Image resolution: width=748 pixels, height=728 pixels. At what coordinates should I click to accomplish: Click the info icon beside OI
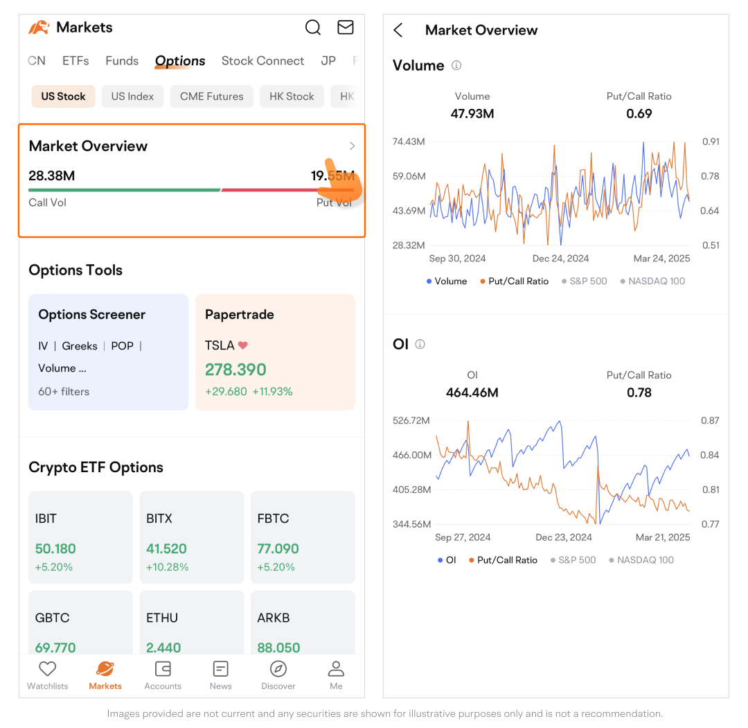[420, 345]
